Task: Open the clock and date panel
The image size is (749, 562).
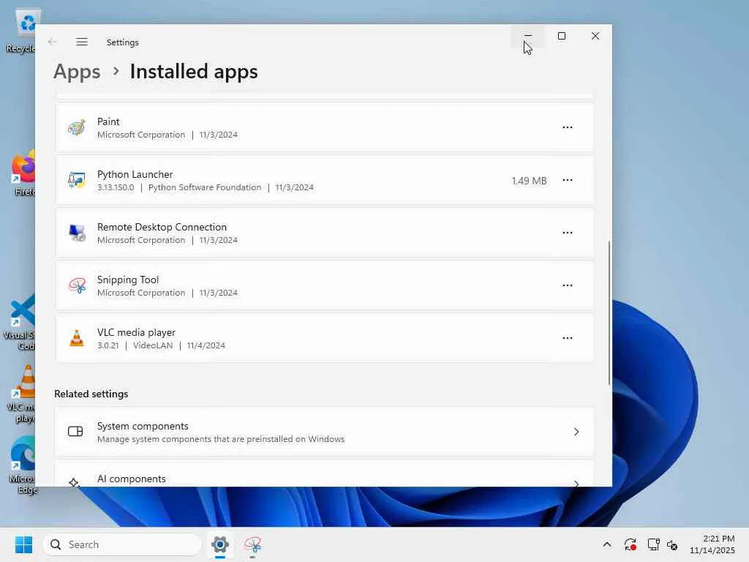Action: (712, 544)
